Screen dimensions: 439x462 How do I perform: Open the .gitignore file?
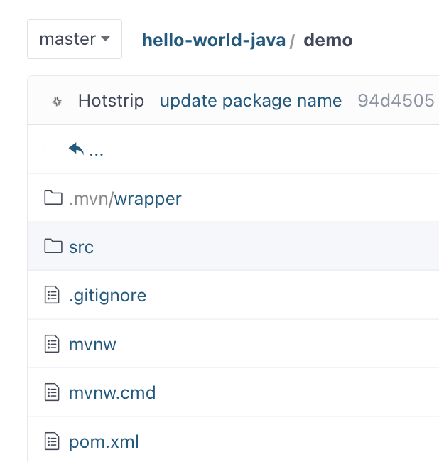click(107, 295)
